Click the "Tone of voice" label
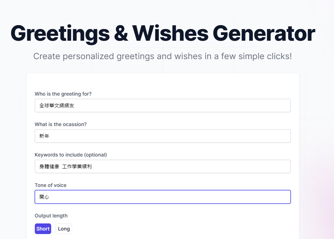Viewport: 334px width, 239px height. click(x=50, y=185)
